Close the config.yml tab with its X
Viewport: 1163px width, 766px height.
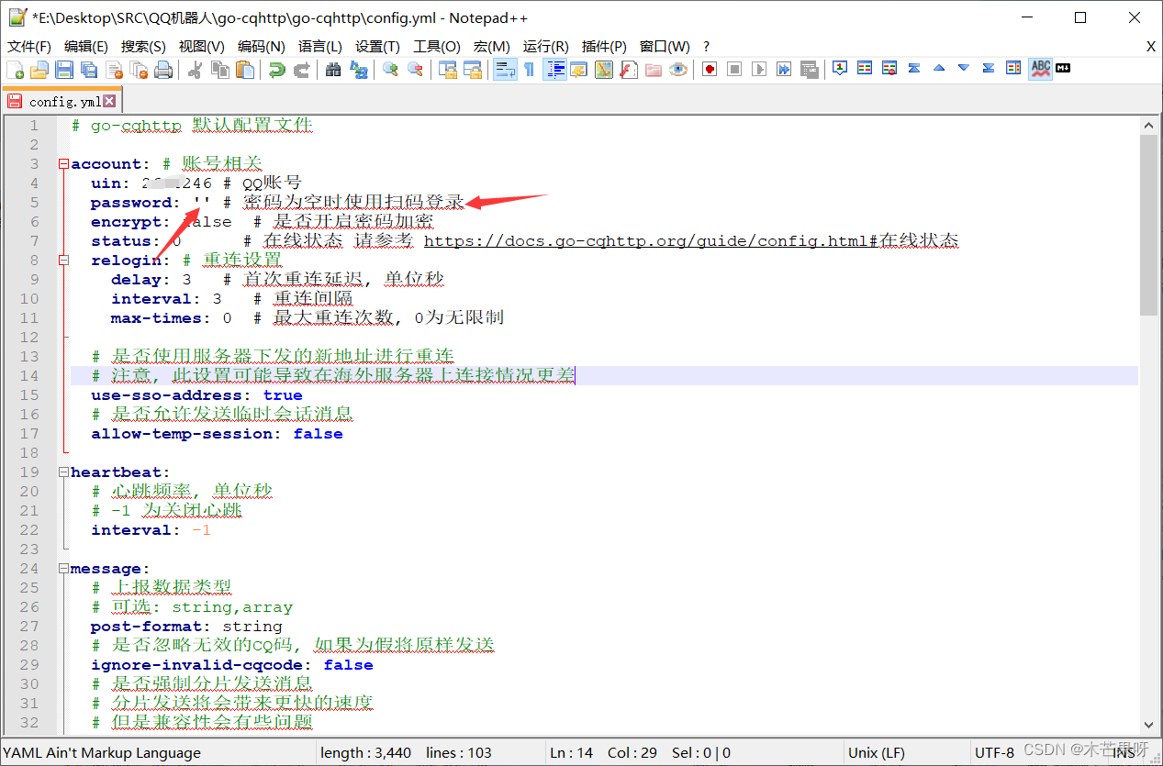(109, 101)
